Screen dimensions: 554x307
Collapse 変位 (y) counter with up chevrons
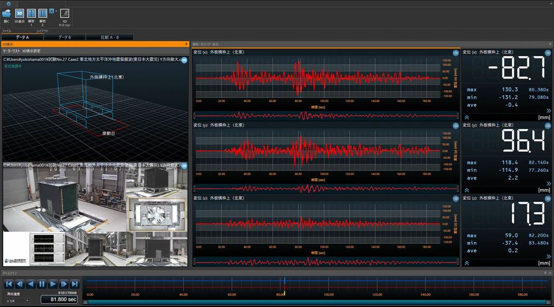point(467,190)
